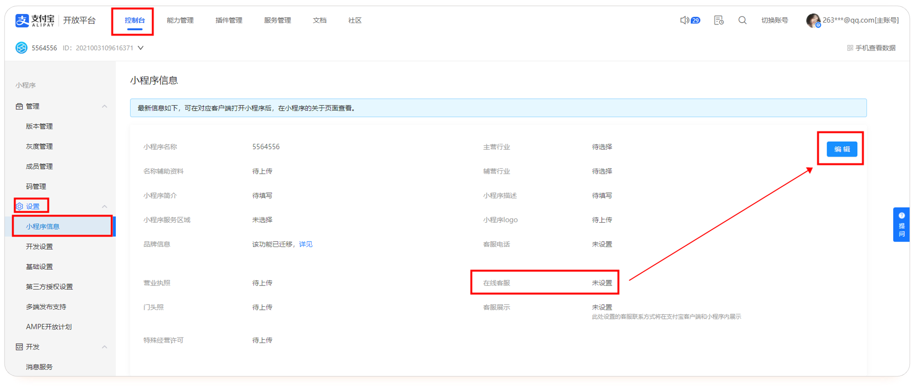Click the search magnifier icon
914x390 pixels.
click(743, 20)
